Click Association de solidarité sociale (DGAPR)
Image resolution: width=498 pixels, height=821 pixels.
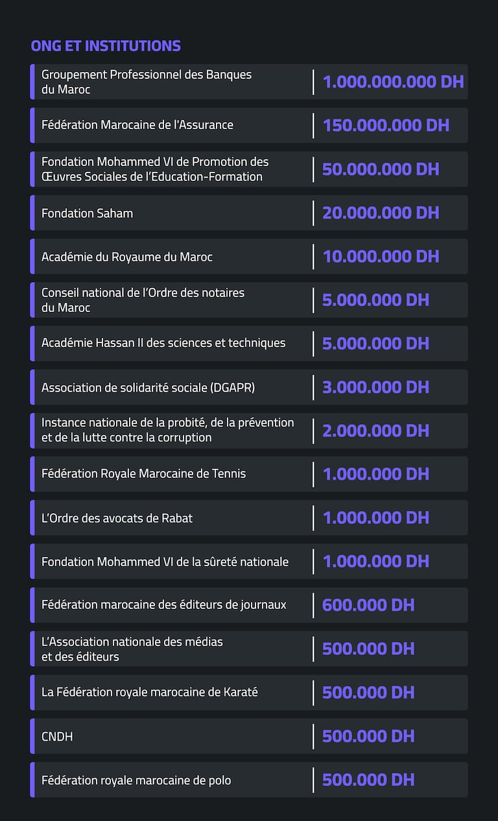(148, 388)
